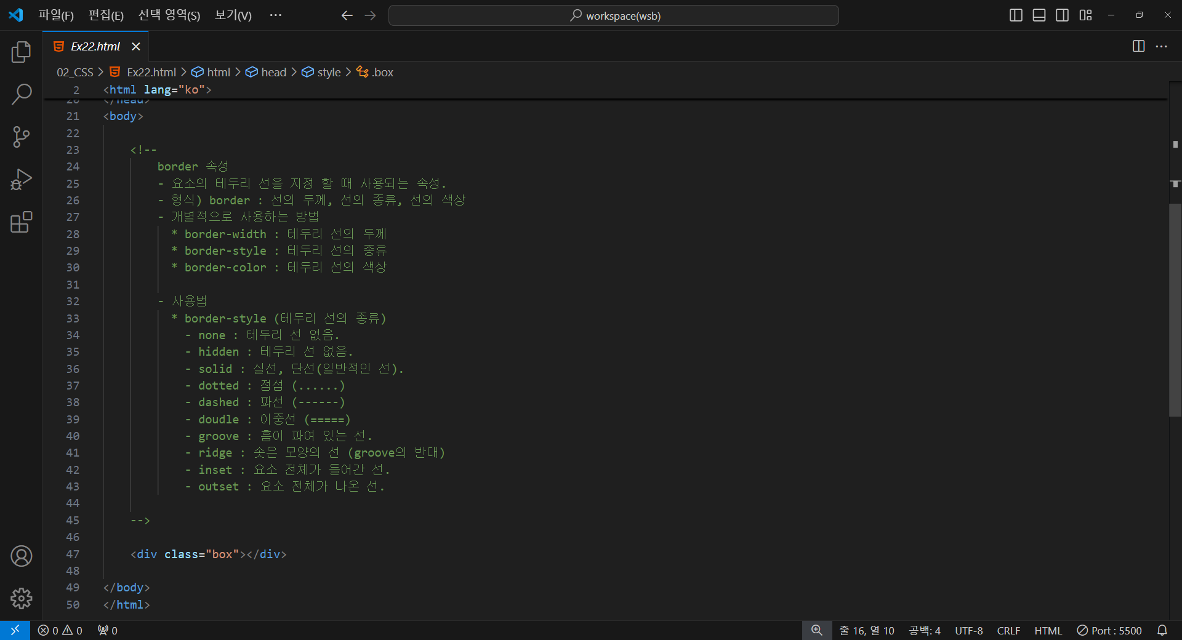
Task: Open notifications bell in status bar
Action: (1162, 630)
